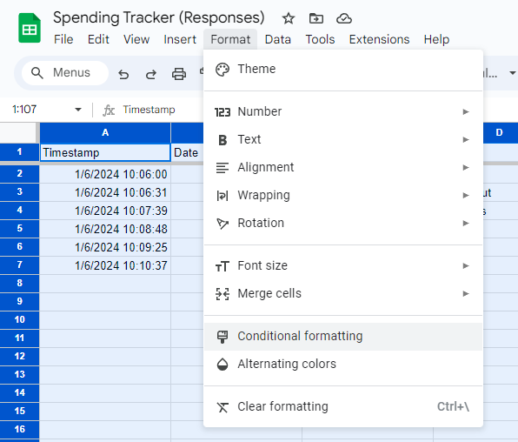518x442 pixels.
Task: Select row 16 header
Action: 19,430
